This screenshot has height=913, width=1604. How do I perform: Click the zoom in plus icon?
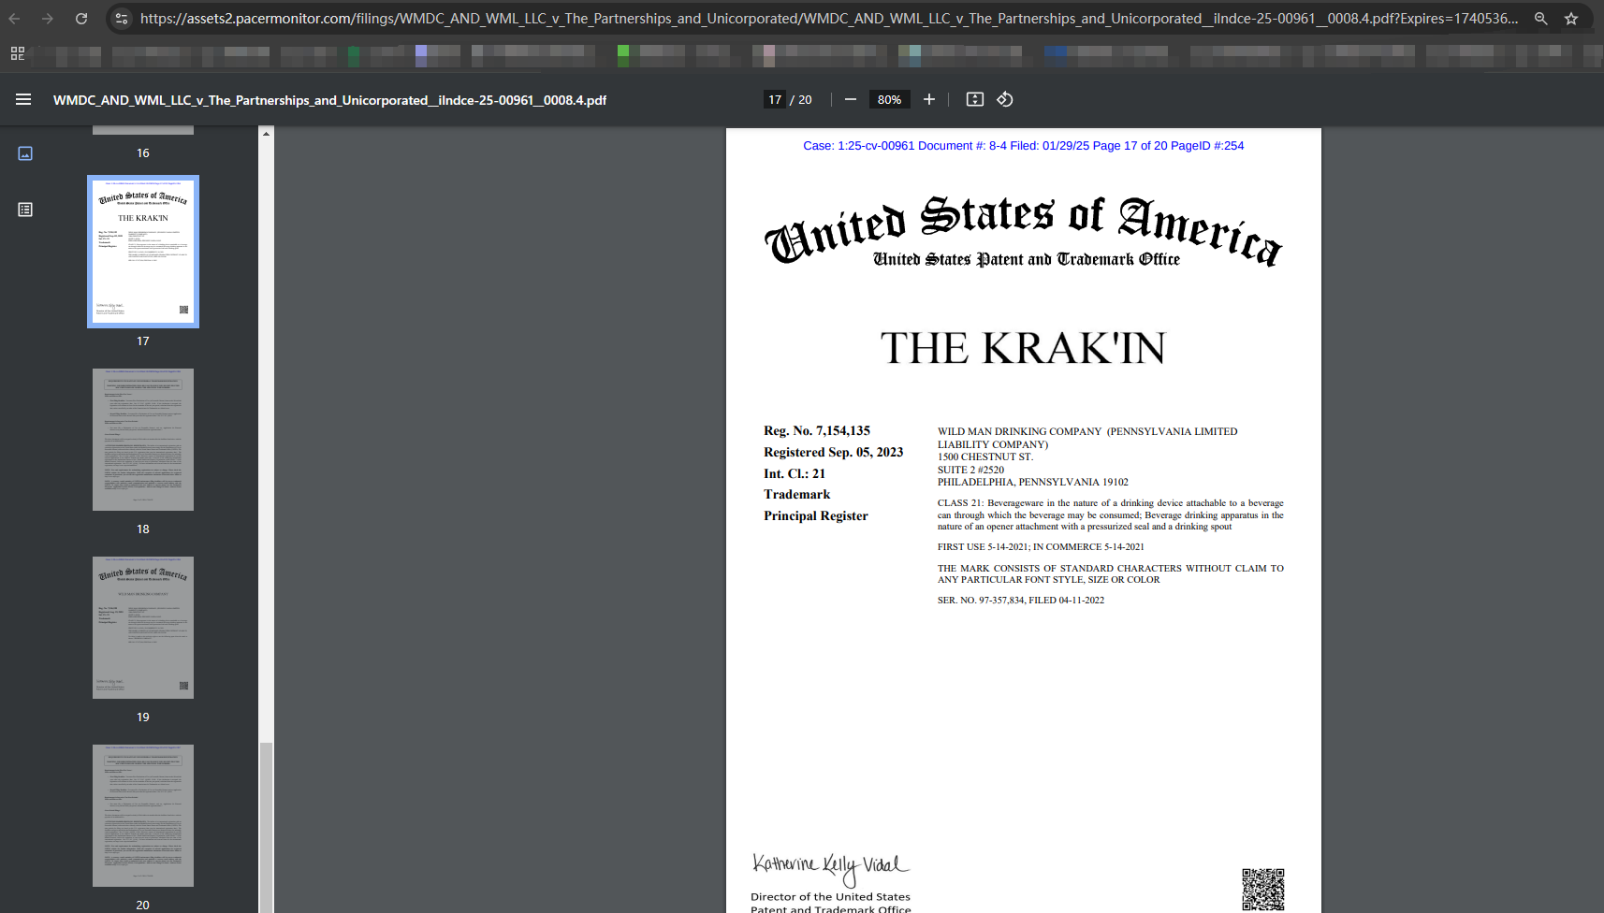928,99
